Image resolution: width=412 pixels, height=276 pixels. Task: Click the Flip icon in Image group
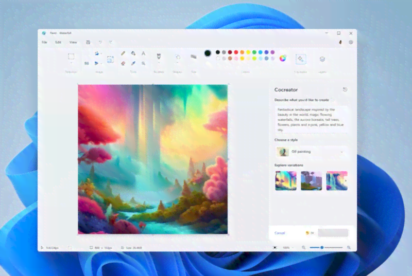[96, 63]
